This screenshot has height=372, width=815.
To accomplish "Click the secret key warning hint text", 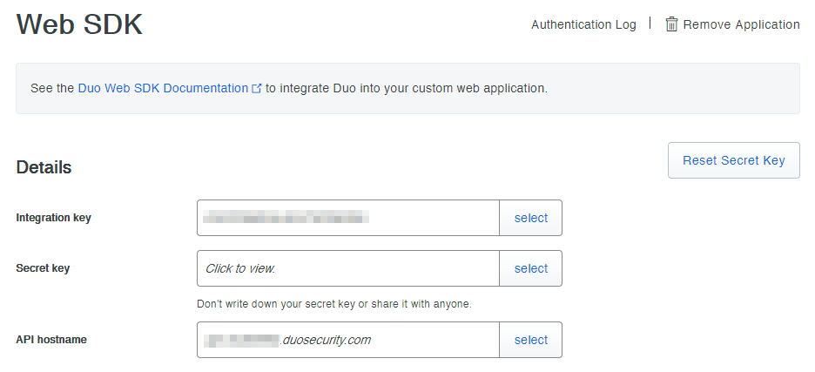I will point(334,304).
